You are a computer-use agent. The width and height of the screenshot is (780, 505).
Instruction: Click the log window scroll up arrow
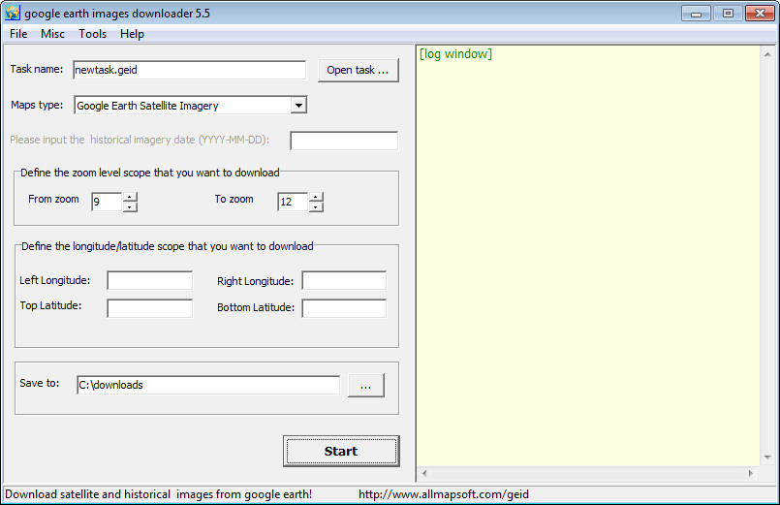(767, 54)
